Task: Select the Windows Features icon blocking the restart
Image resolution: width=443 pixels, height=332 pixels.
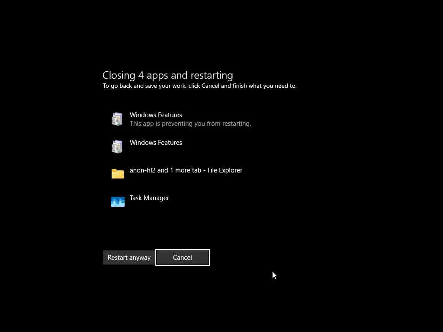Action: [x=117, y=119]
